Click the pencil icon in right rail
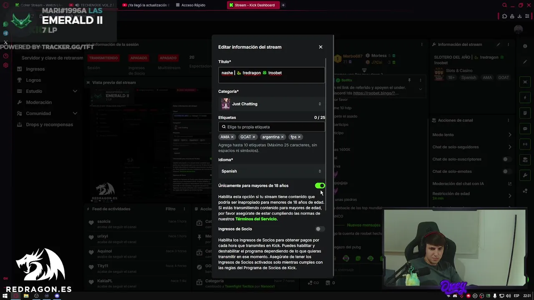Screen dimensions: 534x300 [525, 62]
